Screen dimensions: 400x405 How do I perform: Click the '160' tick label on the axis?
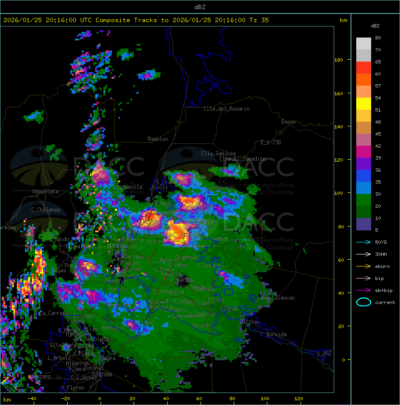338,93
